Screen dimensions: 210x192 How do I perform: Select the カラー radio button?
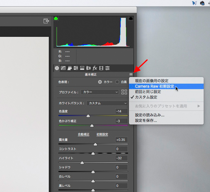pos(100,82)
